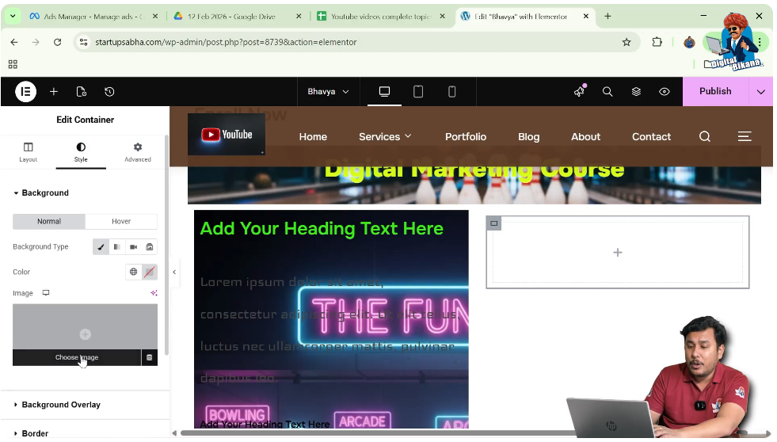Switch to mobile portrait responsive view
Image resolution: width=777 pixels, height=442 pixels.
click(452, 92)
